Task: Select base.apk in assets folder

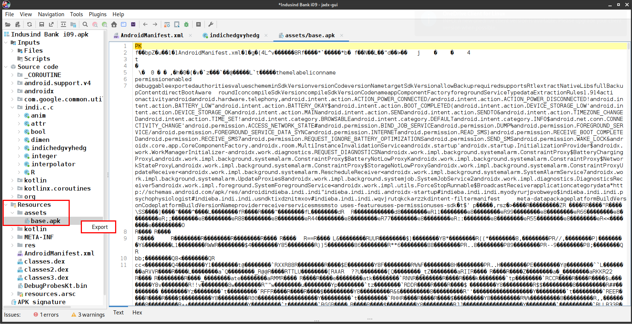Action: tap(45, 221)
